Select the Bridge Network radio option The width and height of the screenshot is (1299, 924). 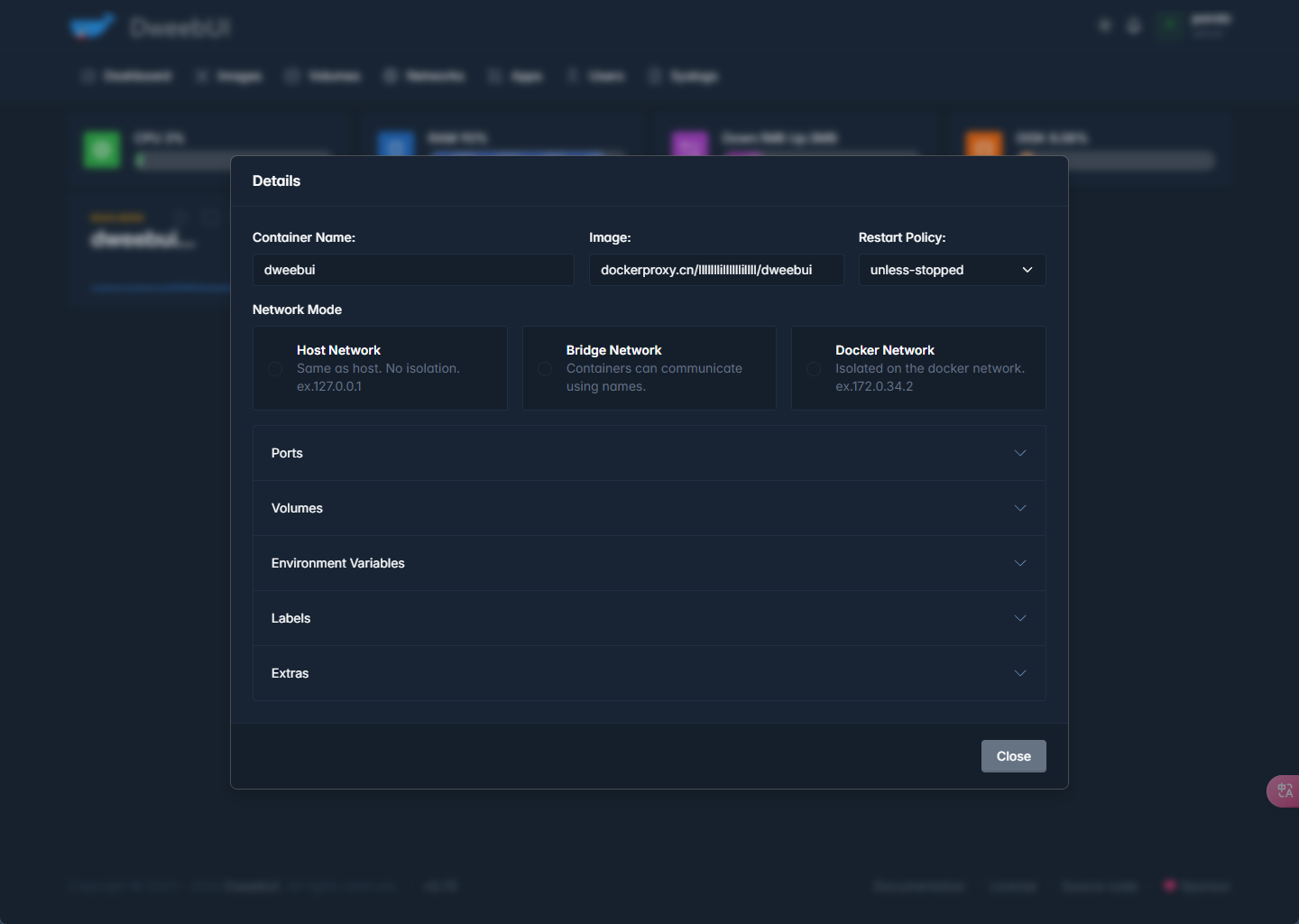click(545, 369)
